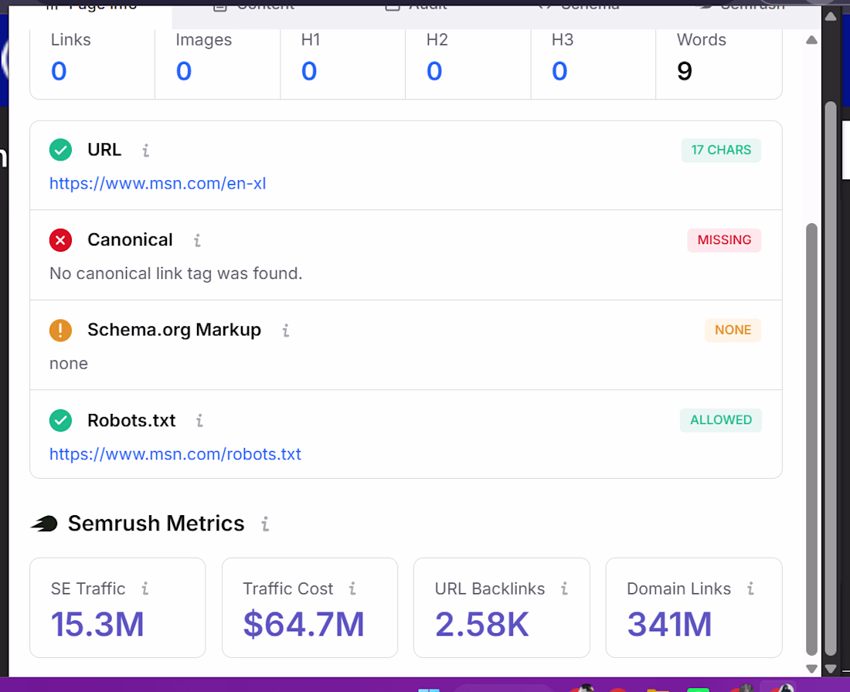Click the URL info icon
The image size is (850, 692).
(x=146, y=150)
